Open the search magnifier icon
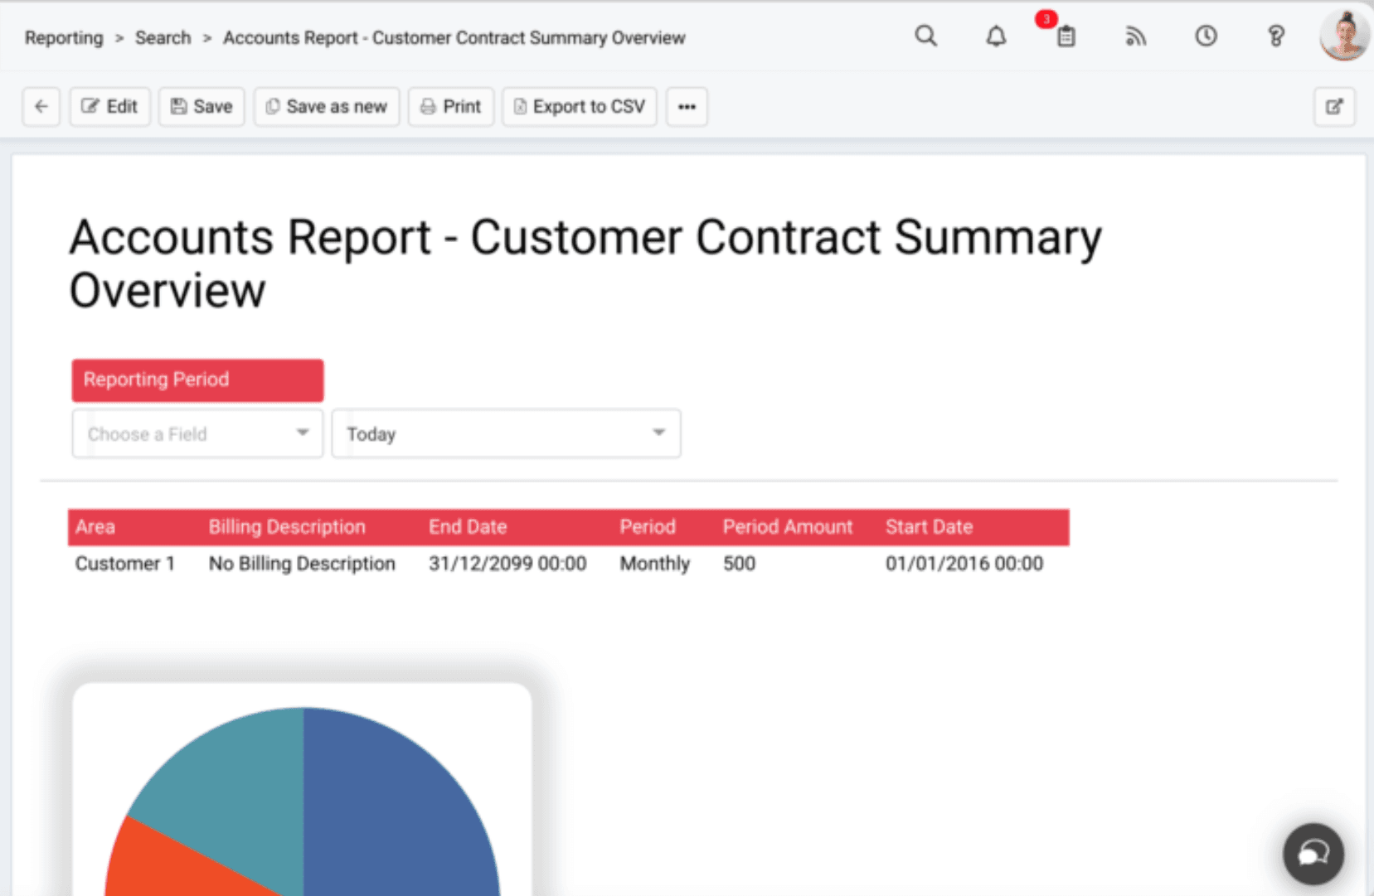 926,36
